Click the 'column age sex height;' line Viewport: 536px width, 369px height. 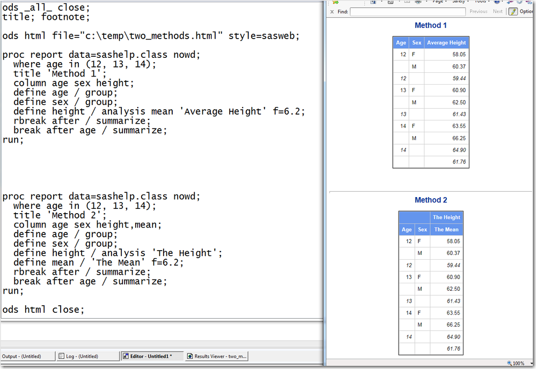coord(74,83)
